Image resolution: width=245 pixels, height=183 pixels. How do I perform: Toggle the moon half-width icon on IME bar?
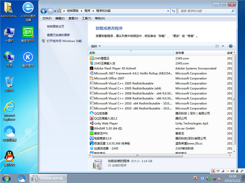pos(223,171)
